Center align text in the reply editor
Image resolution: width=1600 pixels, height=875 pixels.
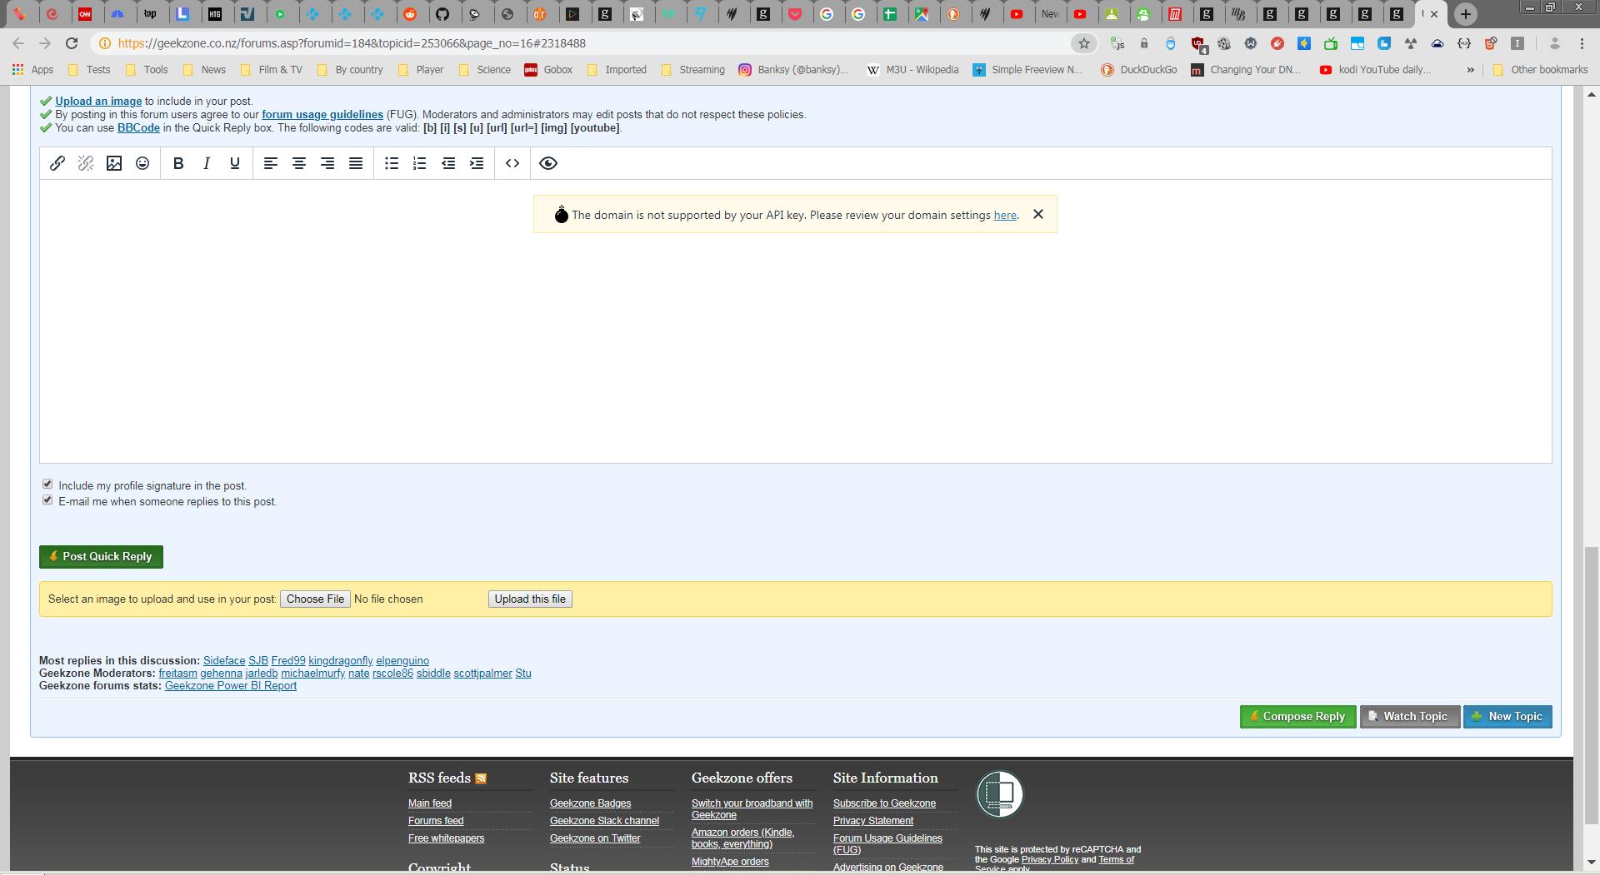[x=298, y=163]
